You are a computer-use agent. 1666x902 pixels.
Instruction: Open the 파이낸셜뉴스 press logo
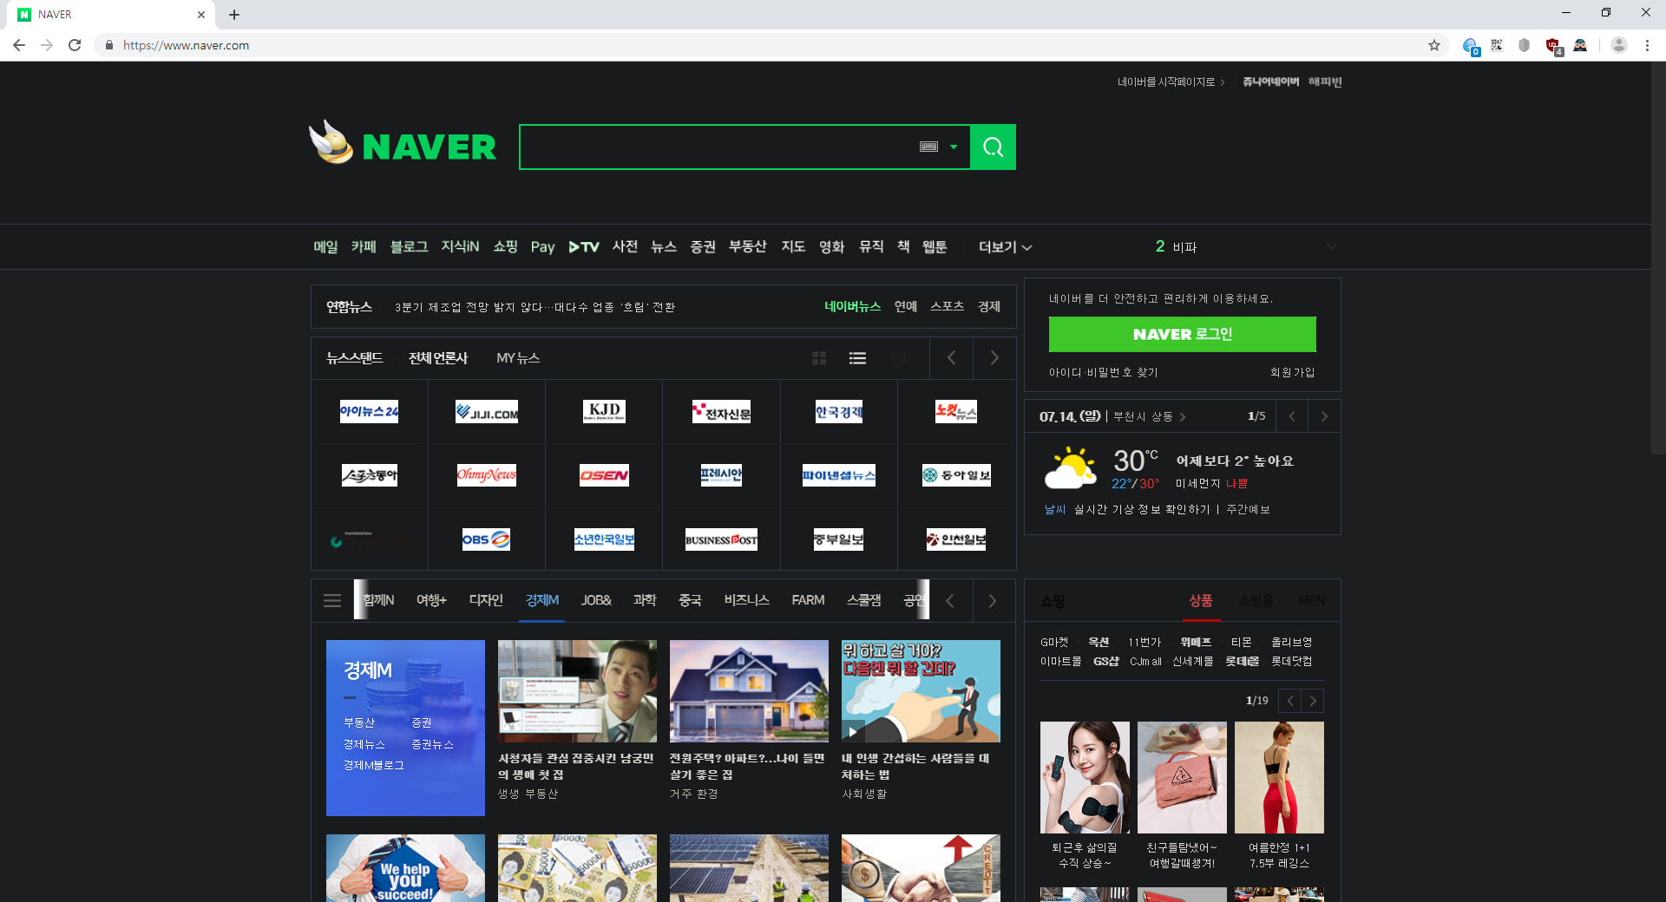[x=838, y=475]
